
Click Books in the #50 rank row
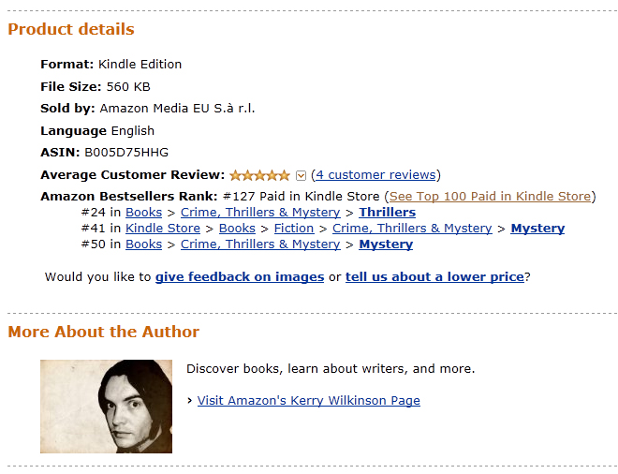143,244
